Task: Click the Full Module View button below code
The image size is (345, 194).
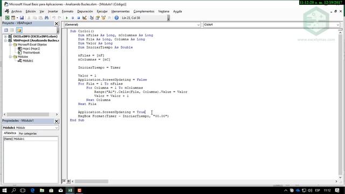Action: (68, 181)
